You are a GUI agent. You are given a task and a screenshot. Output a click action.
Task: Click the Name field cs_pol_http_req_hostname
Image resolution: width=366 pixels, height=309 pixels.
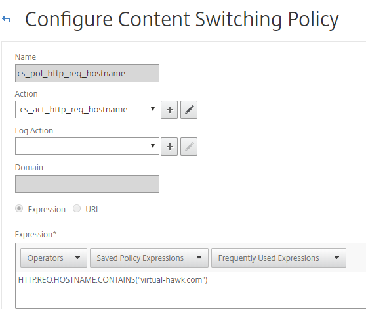click(87, 73)
